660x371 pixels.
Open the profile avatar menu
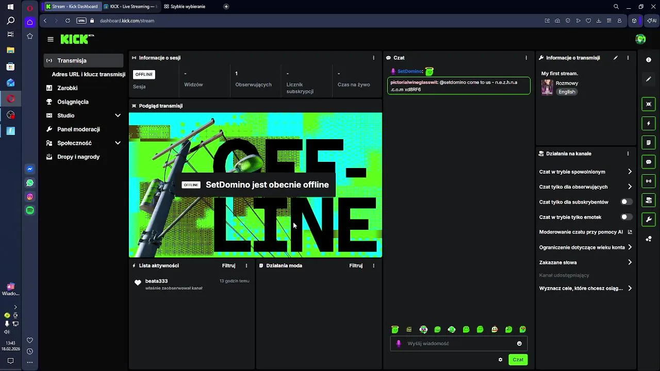(x=640, y=39)
